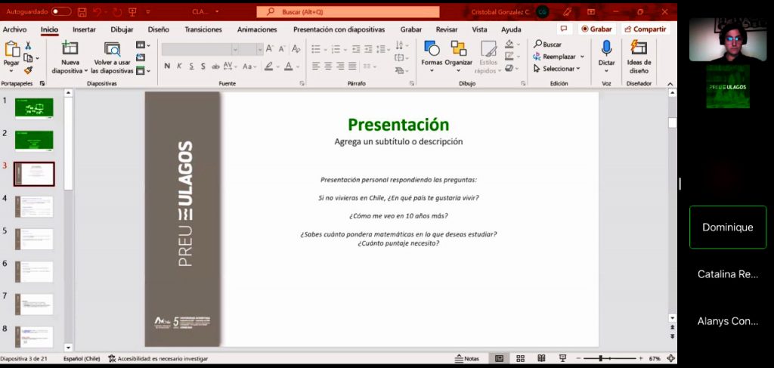Toggle the Notas pane

466,358
